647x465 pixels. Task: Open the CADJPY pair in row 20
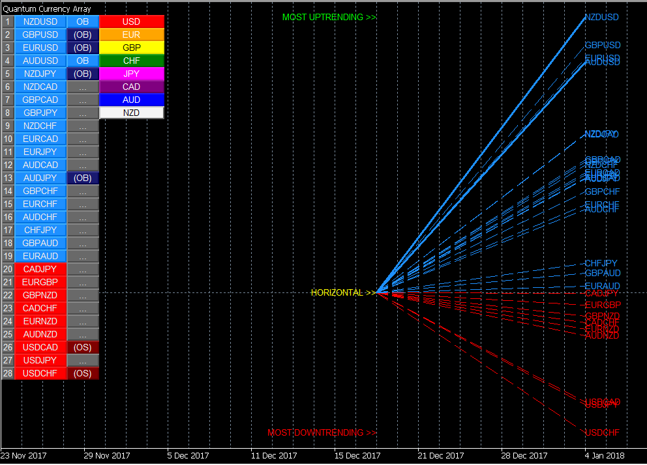point(40,269)
